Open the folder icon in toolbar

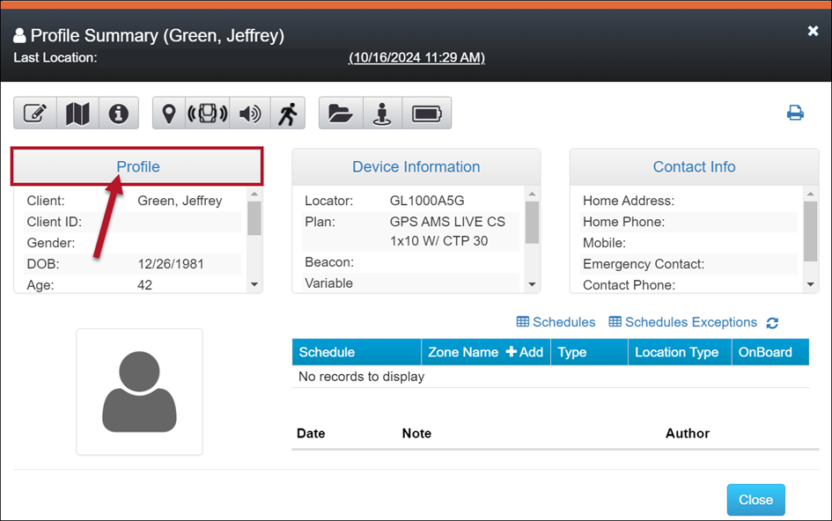(340, 114)
